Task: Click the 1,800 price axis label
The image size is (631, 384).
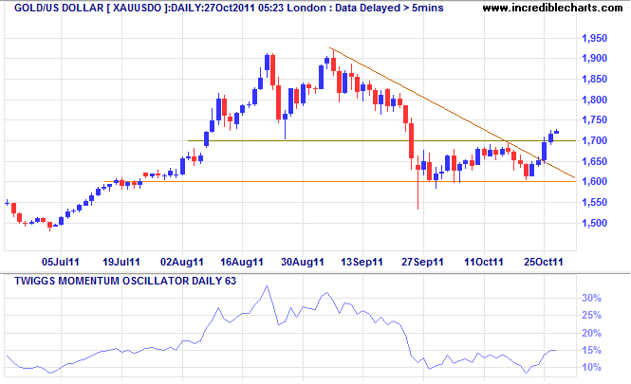Action: click(x=594, y=100)
